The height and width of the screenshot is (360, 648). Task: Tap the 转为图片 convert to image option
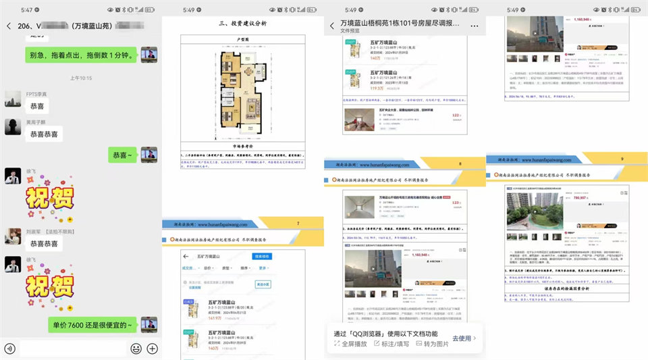[x=433, y=344]
